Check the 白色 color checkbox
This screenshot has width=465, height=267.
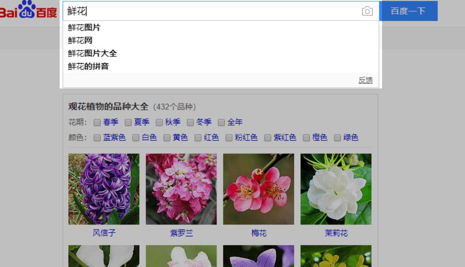coord(136,138)
